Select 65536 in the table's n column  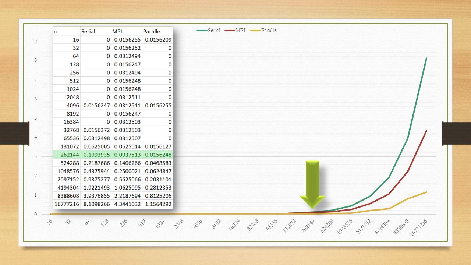pyautogui.click(x=71, y=138)
